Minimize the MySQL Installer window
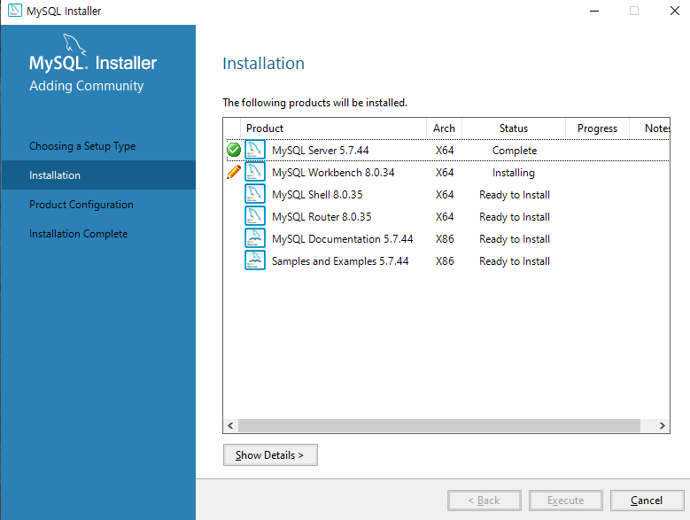The height and width of the screenshot is (520, 690). [594, 11]
